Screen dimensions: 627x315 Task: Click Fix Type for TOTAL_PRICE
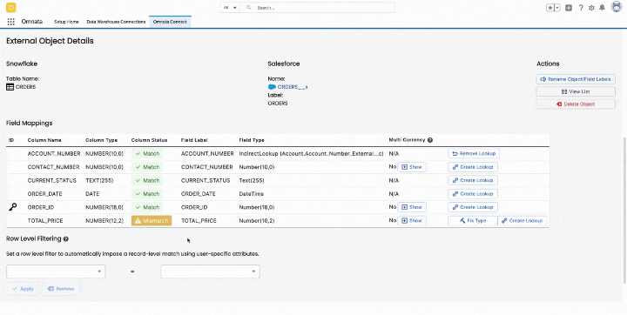[473, 221]
